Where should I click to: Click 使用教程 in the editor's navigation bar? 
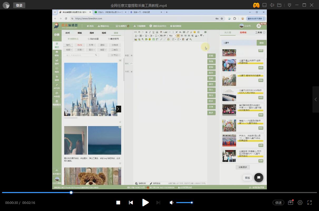click(176, 26)
